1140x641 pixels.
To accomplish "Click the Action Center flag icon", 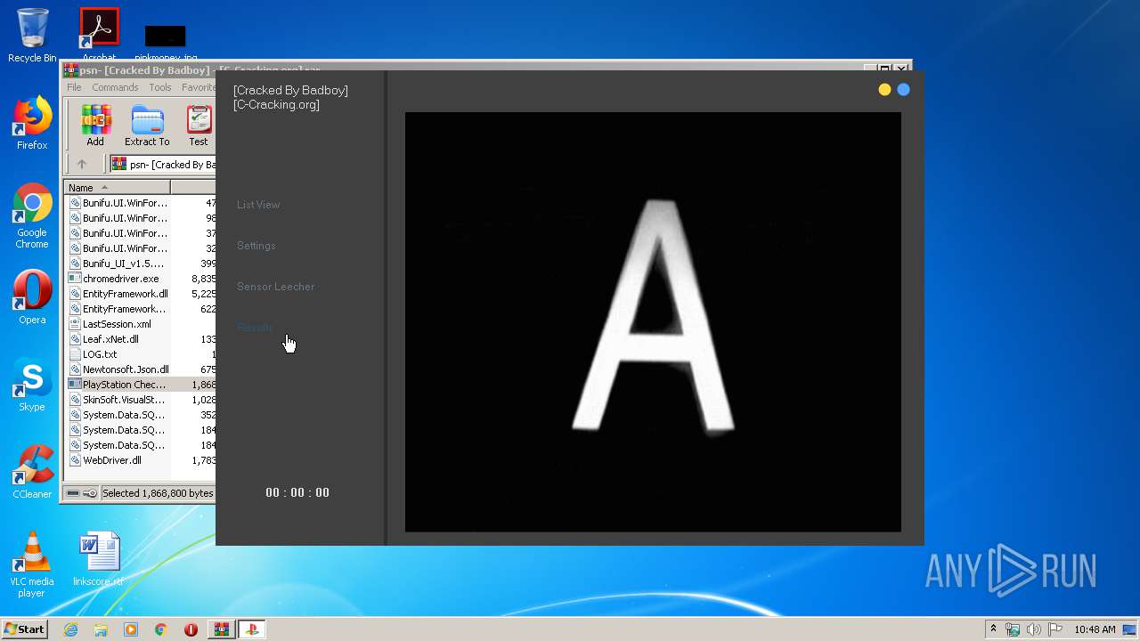I will click(x=1055, y=629).
